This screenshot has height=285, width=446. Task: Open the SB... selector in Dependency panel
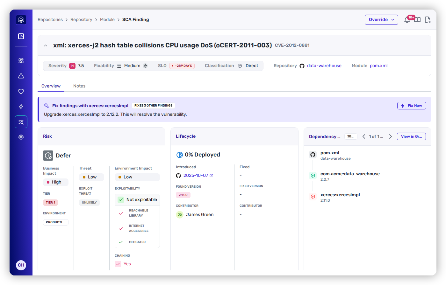[x=351, y=136]
